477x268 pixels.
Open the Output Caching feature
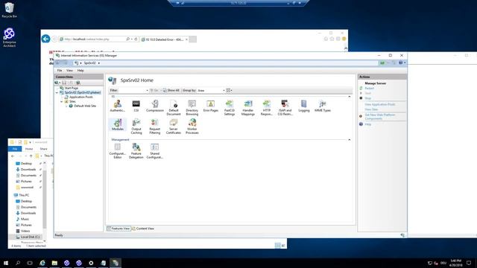[x=136, y=127]
